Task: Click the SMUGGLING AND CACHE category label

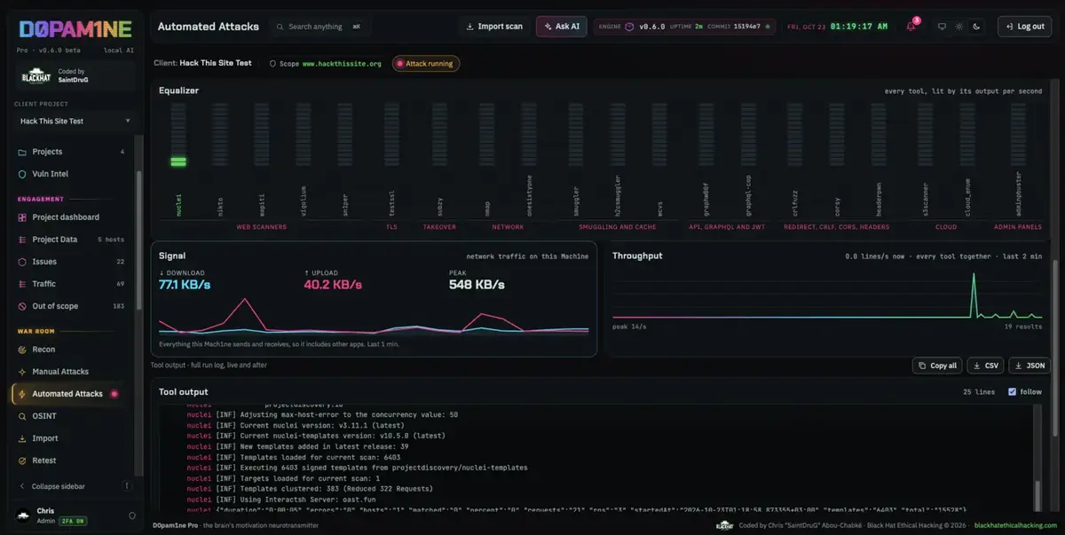Action: click(x=619, y=227)
